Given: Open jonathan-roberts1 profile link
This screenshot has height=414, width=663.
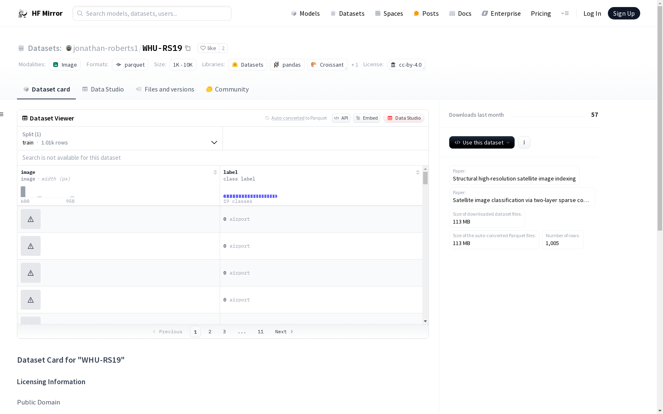Looking at the screenshot, I should click(105, 48).
